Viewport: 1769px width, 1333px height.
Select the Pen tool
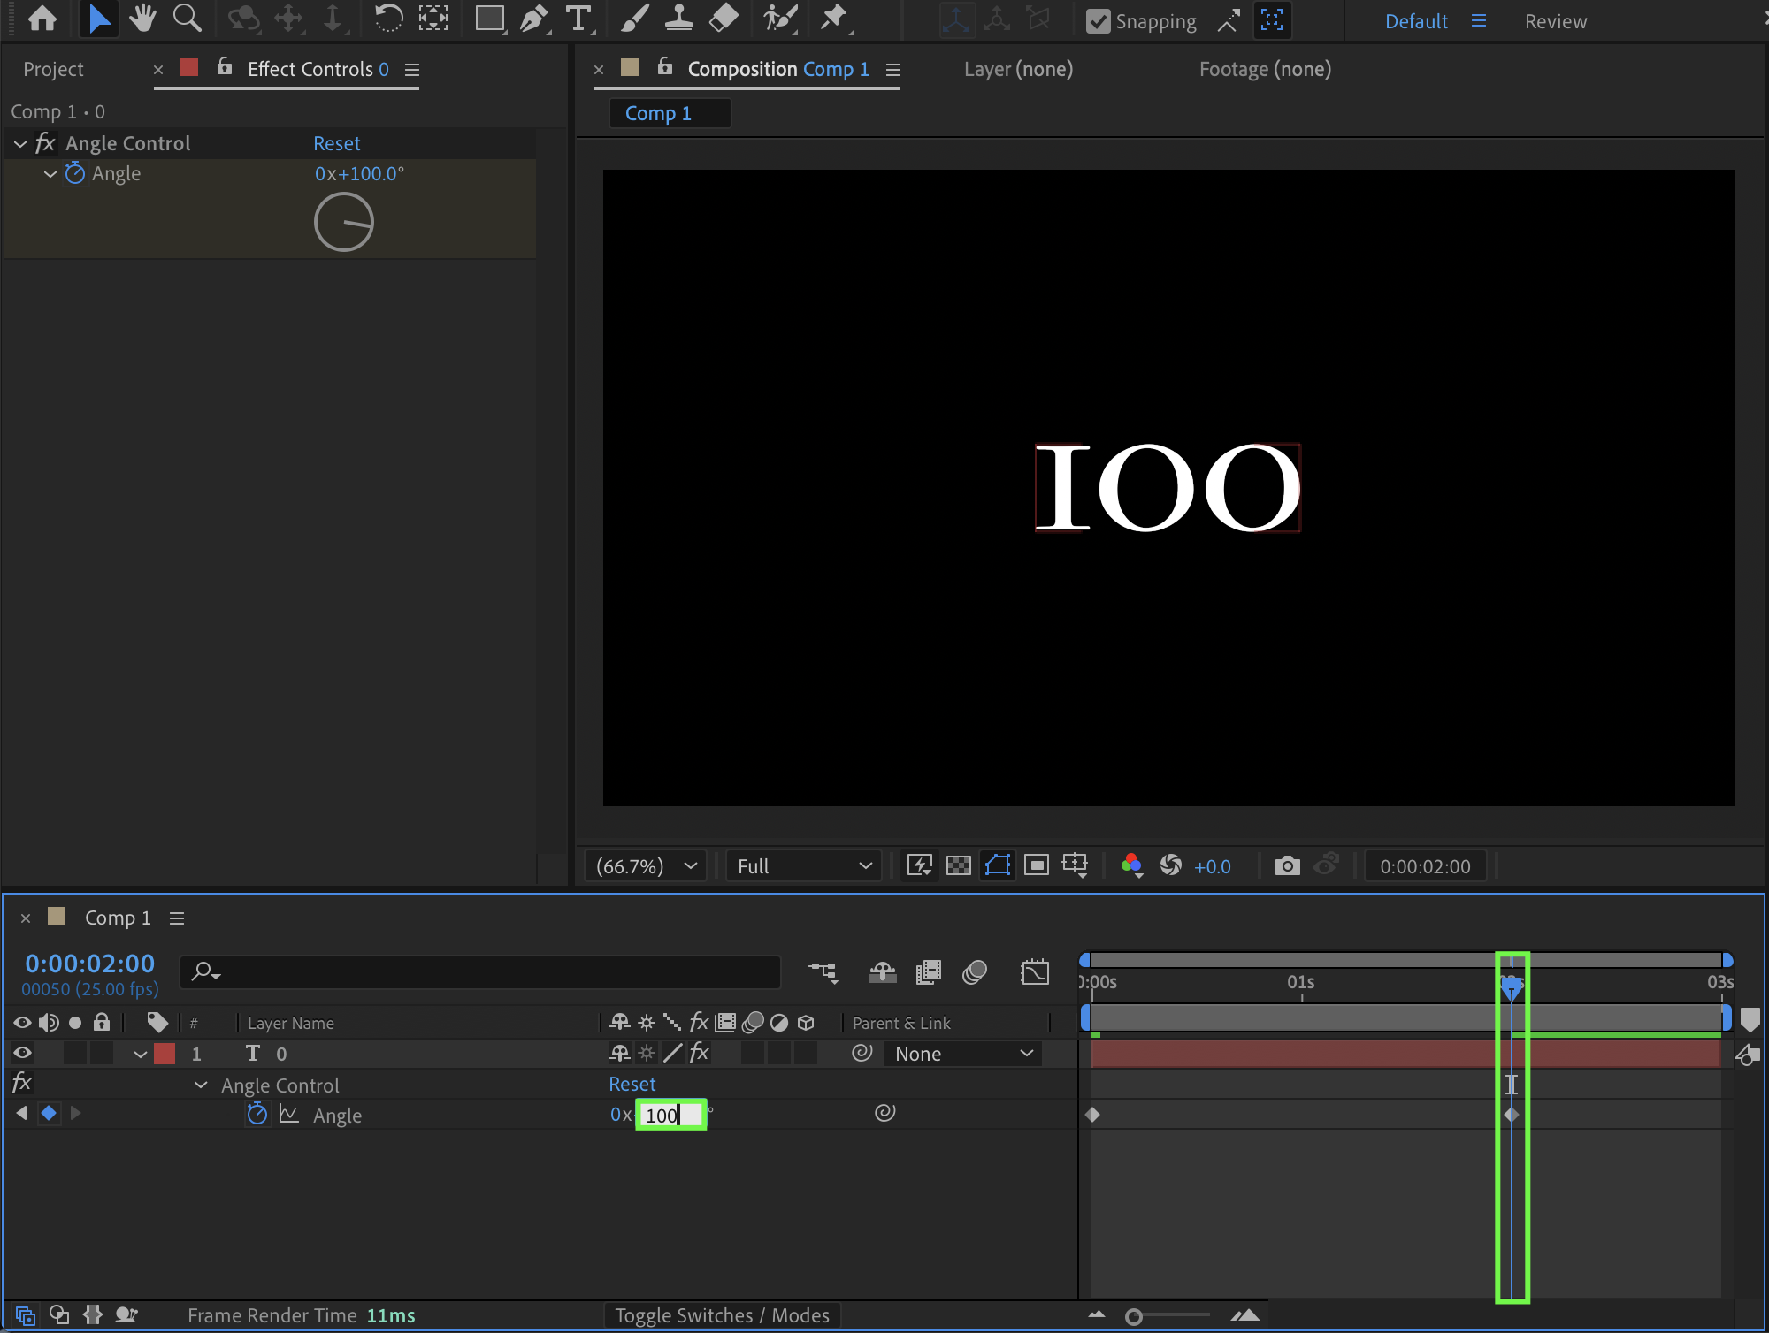tap(533, 19)
